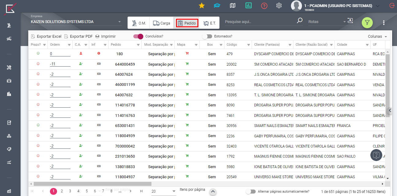397x196 pixels.
Task: Click the scrollbar's right arrow
Action: point(382,184)
